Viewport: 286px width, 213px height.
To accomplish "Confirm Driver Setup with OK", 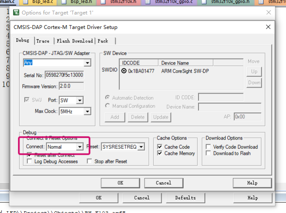I will coord(120,183).
